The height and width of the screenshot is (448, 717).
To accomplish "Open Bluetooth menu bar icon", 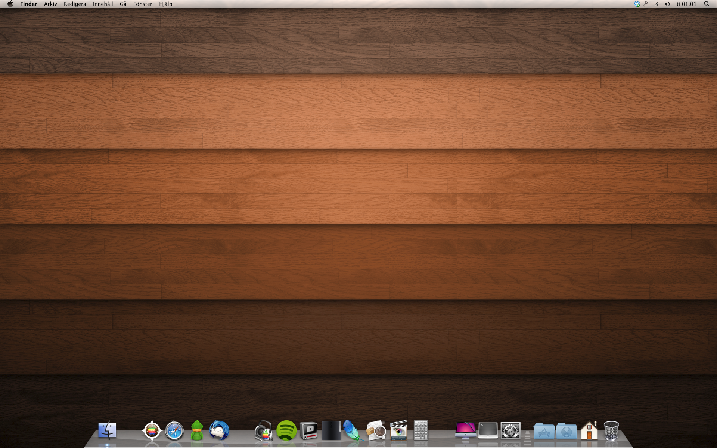I will tap(657, 4).
